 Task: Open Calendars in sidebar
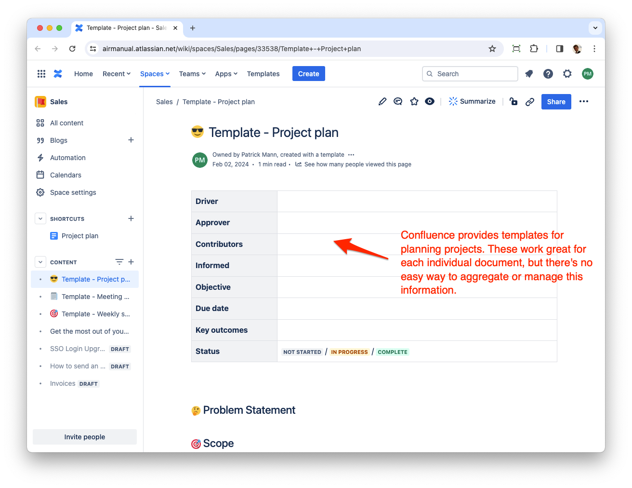tap(85, 175)
